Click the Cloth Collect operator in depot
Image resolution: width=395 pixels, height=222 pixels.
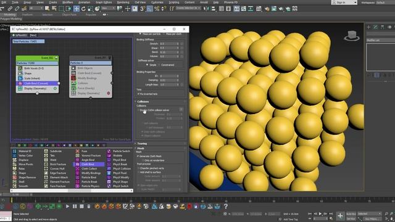[x=86, y=168]
